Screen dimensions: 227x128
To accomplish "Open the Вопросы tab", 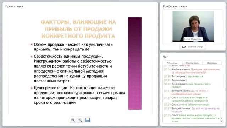I will pyautogui.click(x=212, y=63).
